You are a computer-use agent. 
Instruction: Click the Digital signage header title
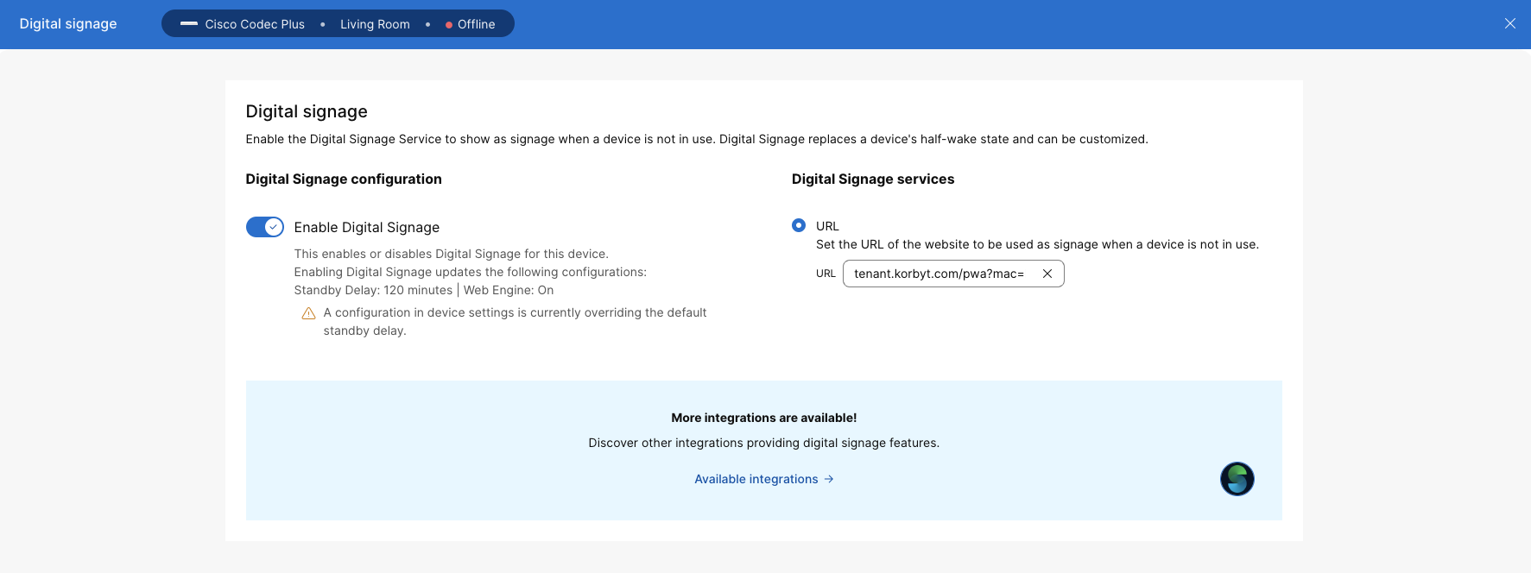68,24
